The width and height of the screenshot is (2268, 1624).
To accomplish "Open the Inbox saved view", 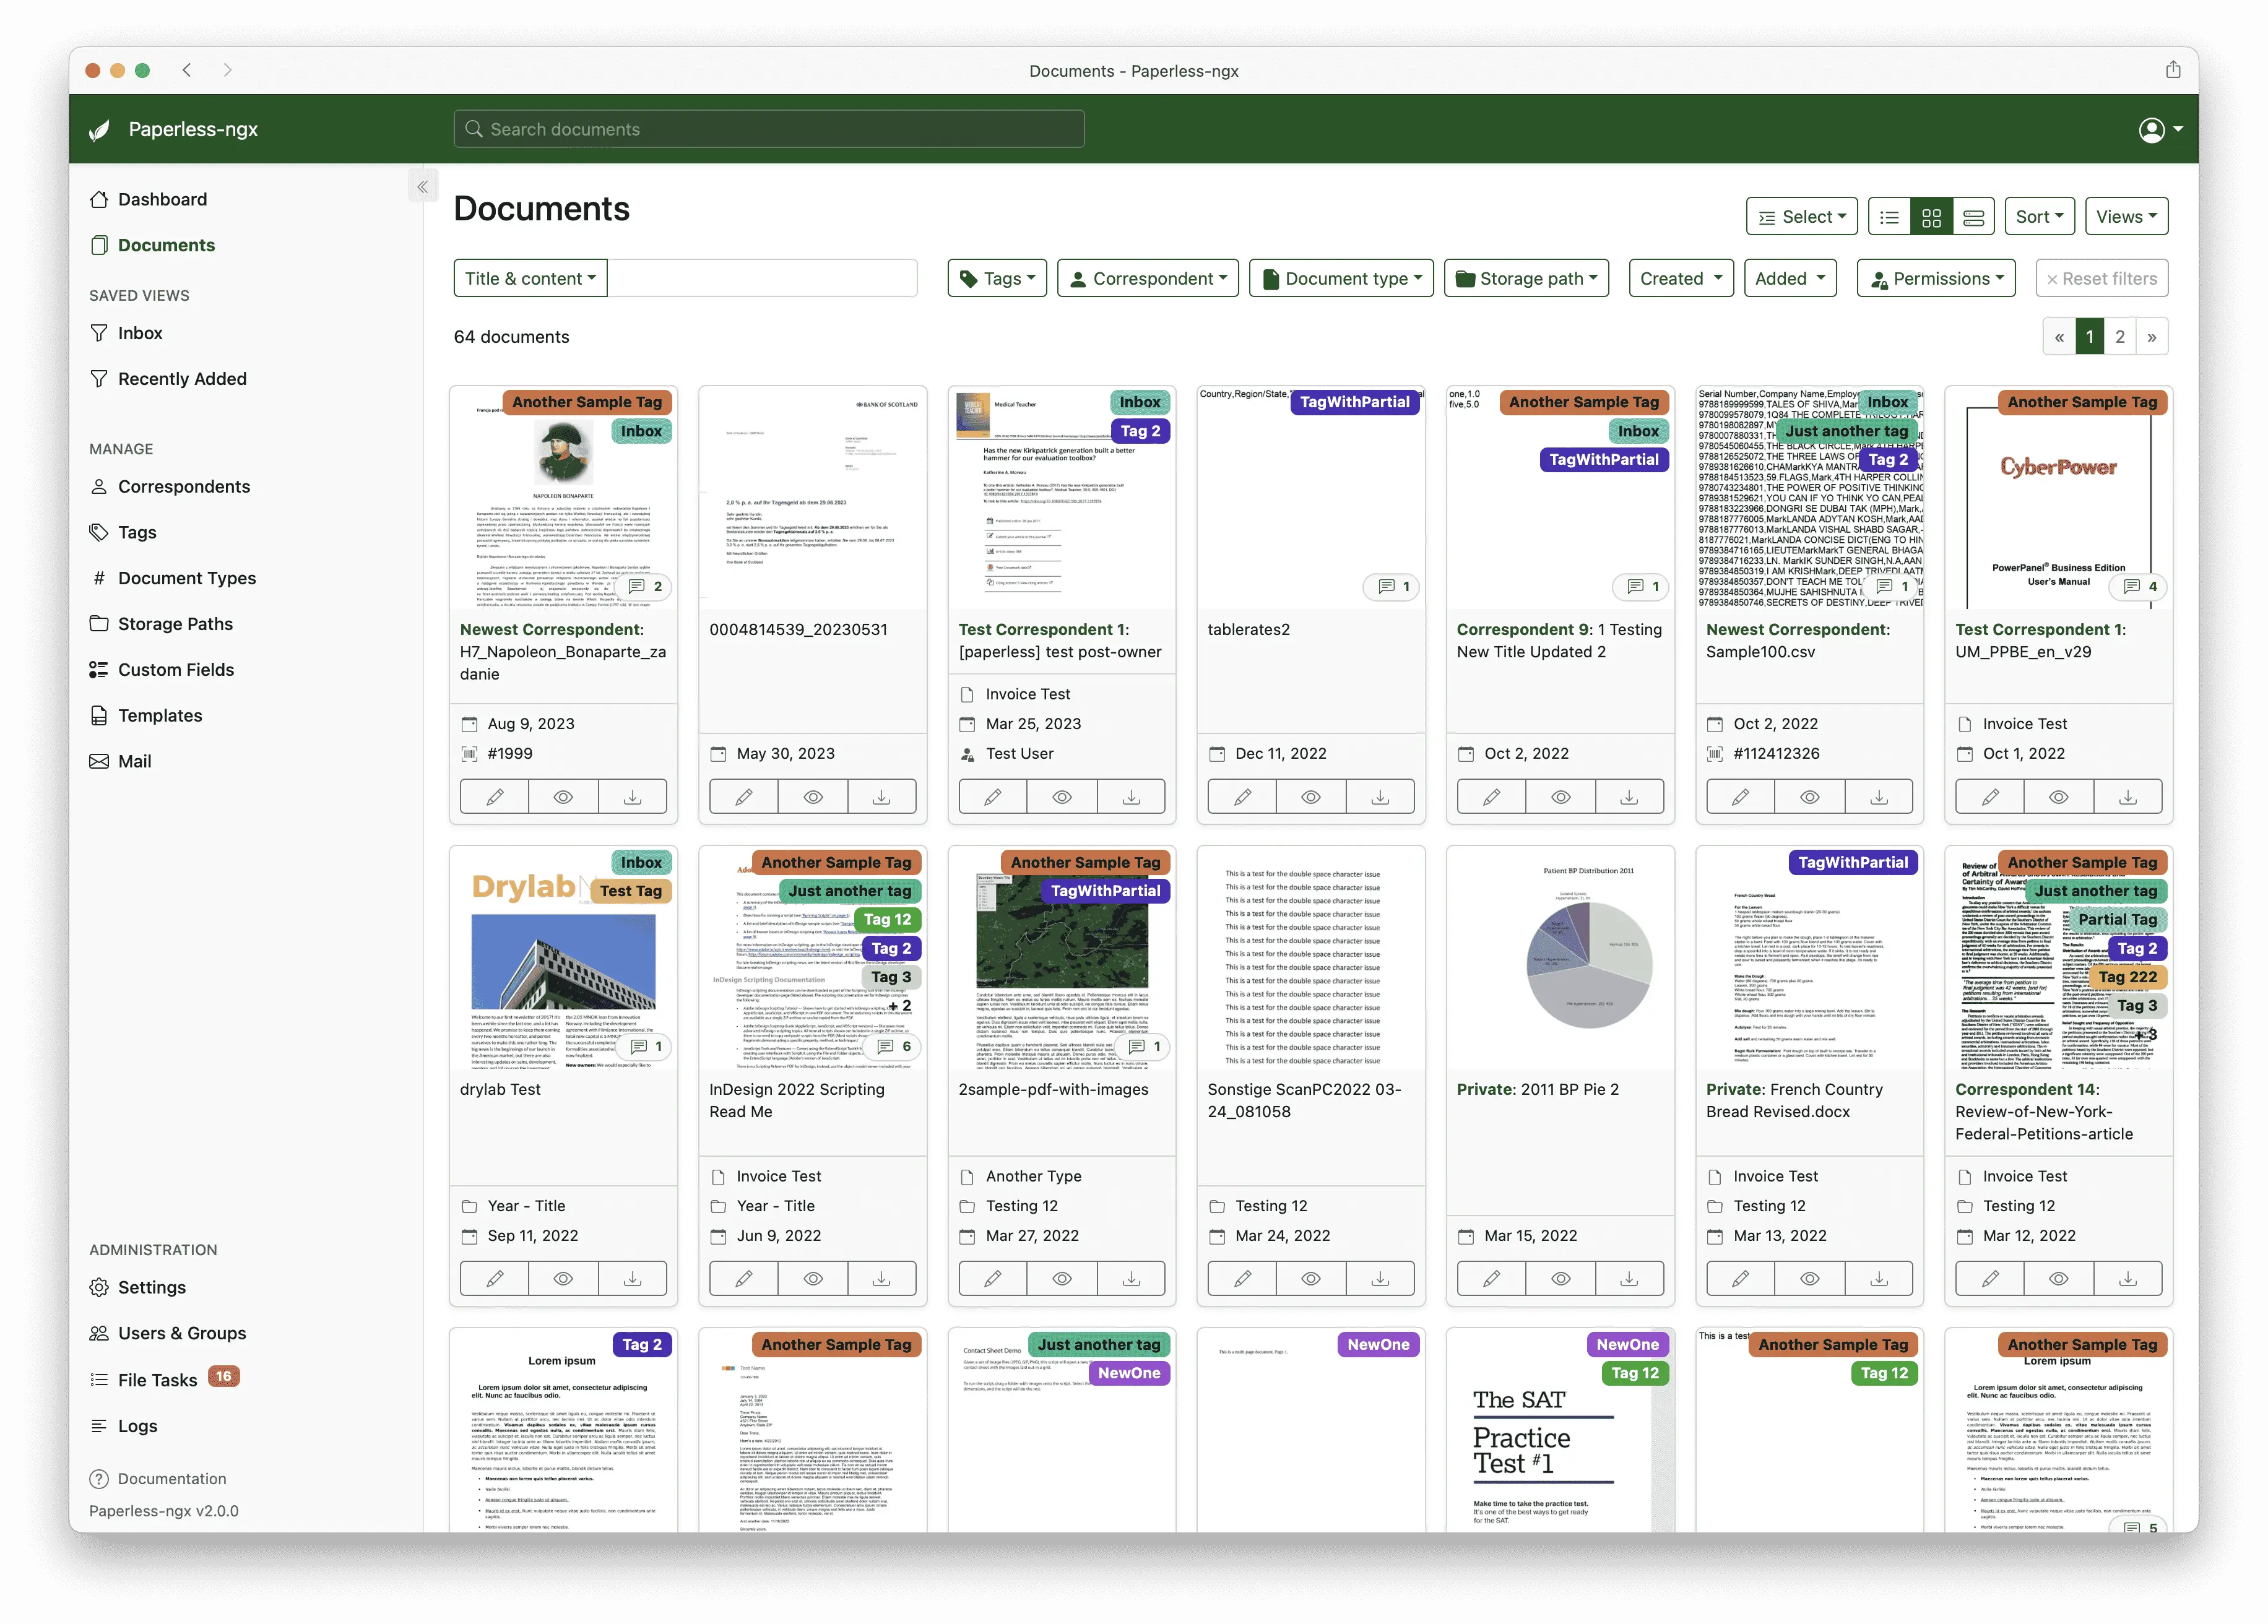I will pos(141,332).
